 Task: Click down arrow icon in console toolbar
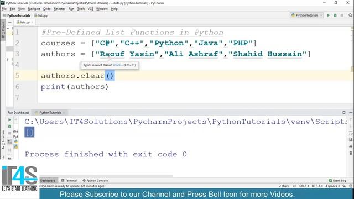[x=351, y=127]
